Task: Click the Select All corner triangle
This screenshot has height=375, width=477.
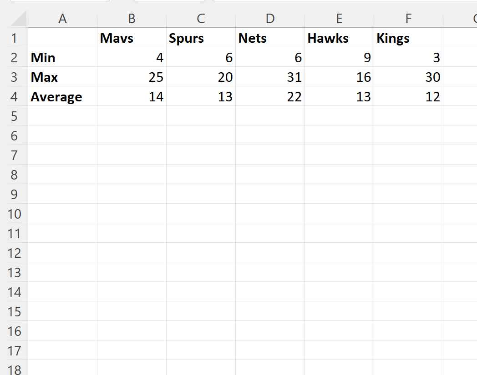Action: pyautogui.click(x=18, y=19)
